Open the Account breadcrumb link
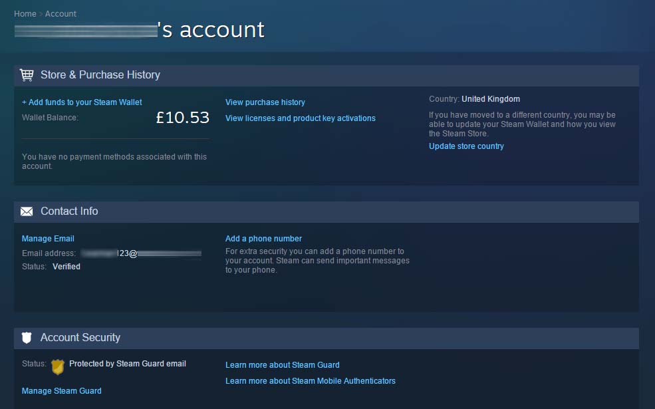This screenshot has height=409, width=655. click(61, 14)
